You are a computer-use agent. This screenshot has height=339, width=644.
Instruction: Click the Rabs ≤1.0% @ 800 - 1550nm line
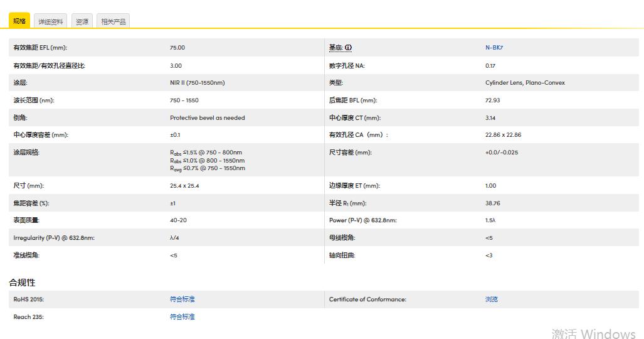click(x=208, y=161)
